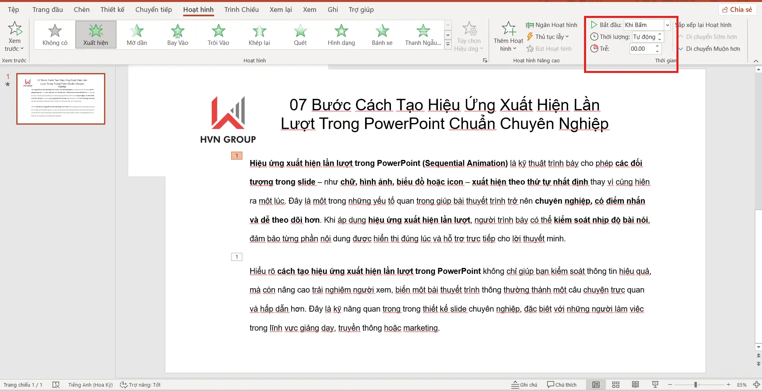Open Ngăn Hoạt hình pane
The image size is (762, 391).
pyautogui.click(x=551, y=25)
